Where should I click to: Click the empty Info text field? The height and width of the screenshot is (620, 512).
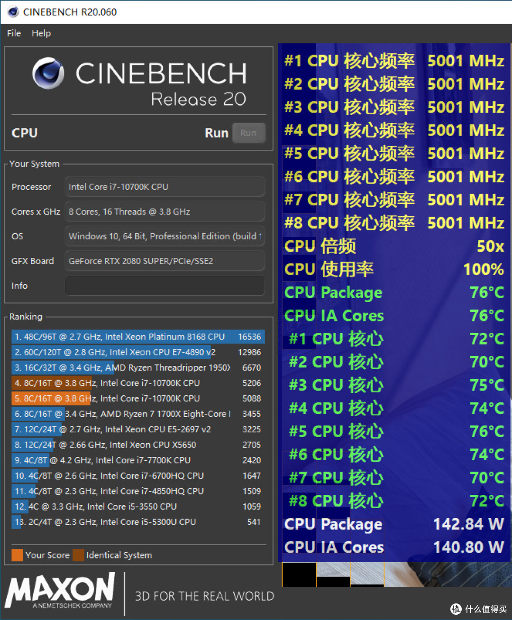165,285
